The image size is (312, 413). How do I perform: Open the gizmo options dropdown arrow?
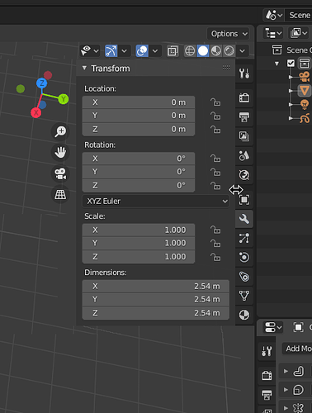(x=125, y=51)
